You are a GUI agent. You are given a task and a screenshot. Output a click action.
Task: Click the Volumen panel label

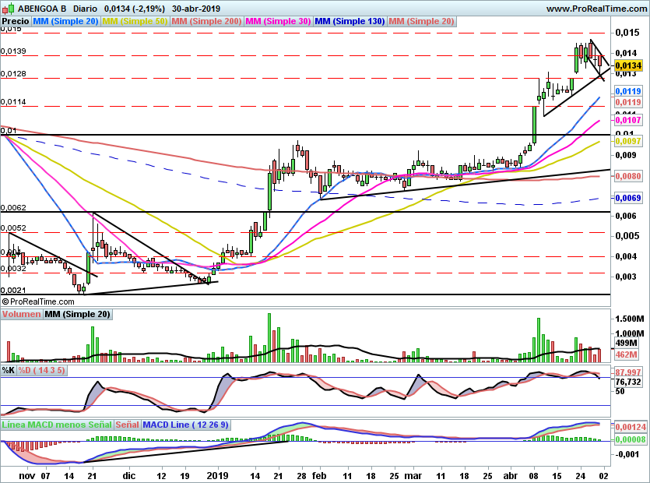tap(21, 314)
